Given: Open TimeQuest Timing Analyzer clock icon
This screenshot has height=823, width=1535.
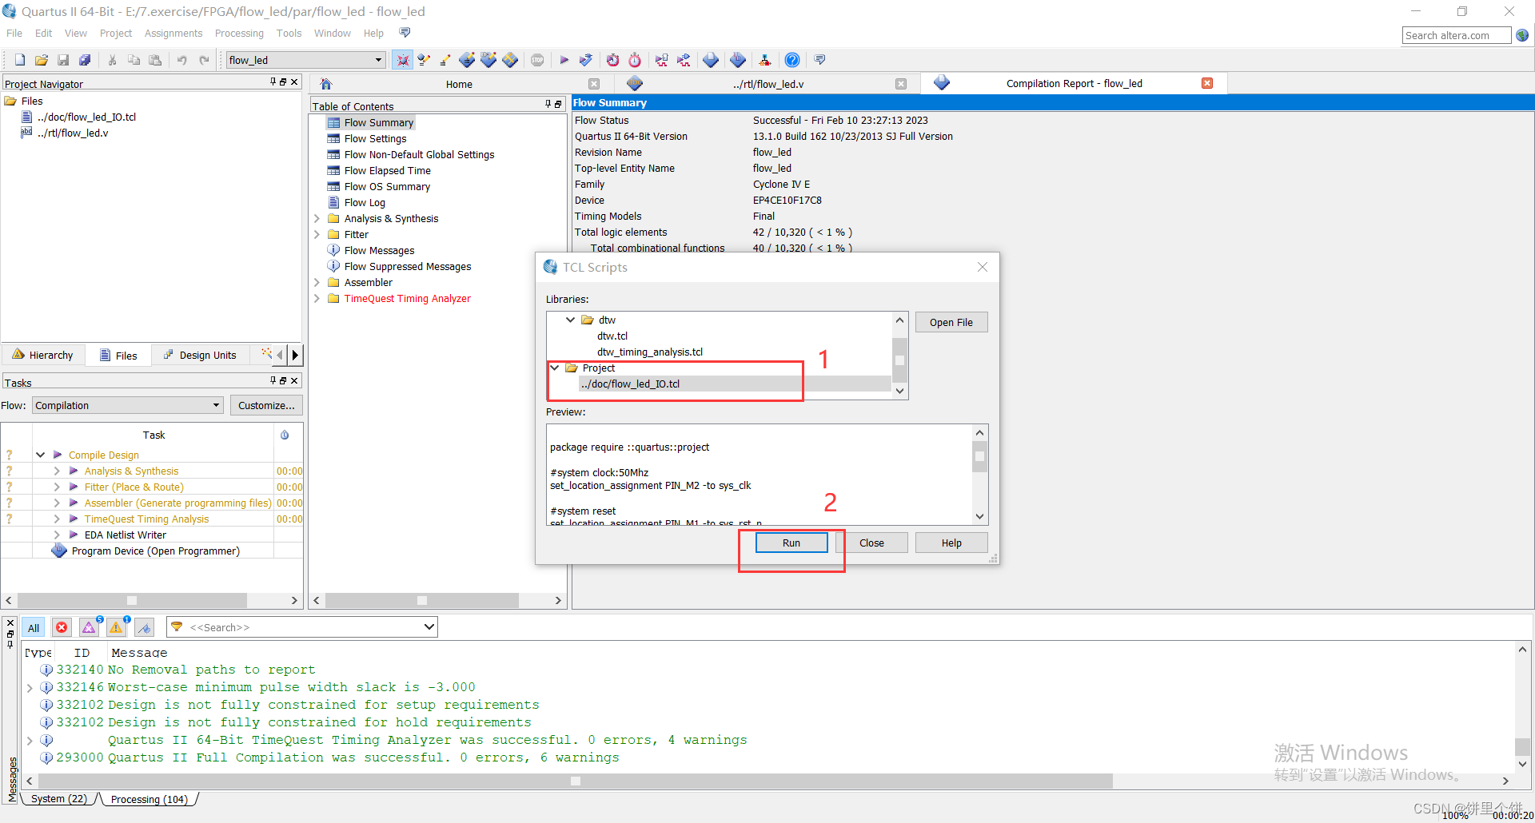Looking at the screenshot, I should [x=613, y=60].
